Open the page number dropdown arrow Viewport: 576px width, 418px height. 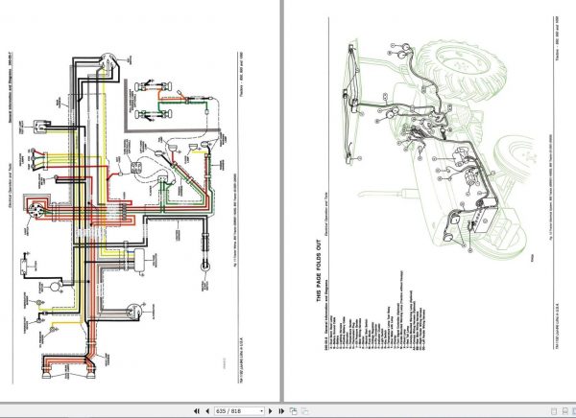point(261,411)
